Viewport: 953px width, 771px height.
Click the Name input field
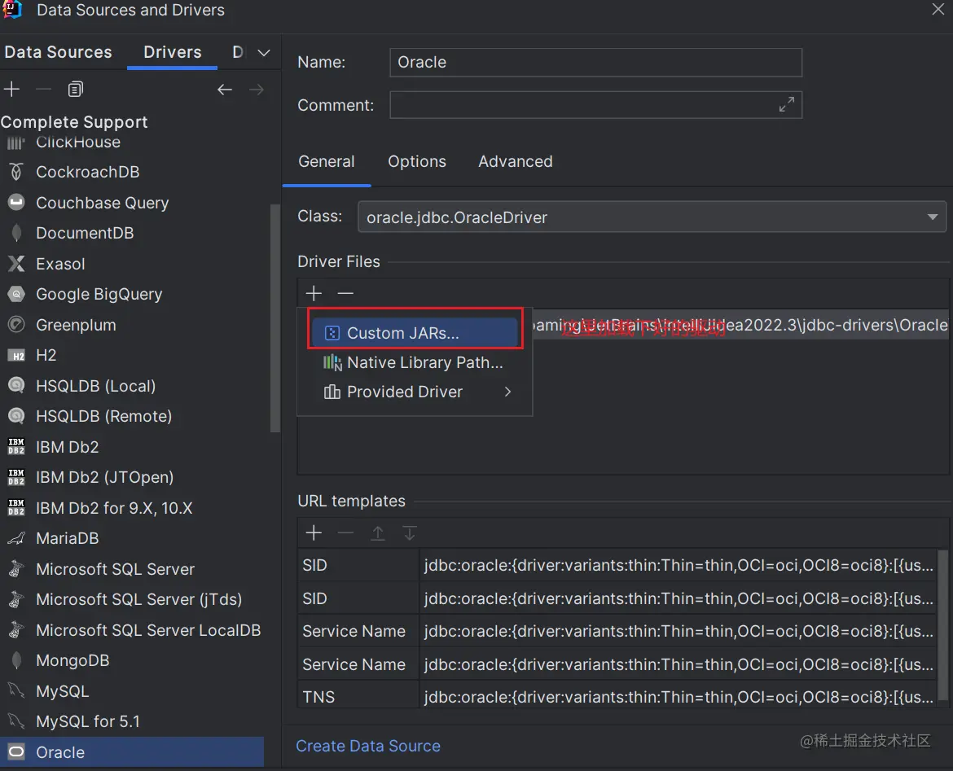595,63
